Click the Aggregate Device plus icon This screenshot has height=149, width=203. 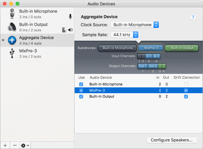[12, 40]
